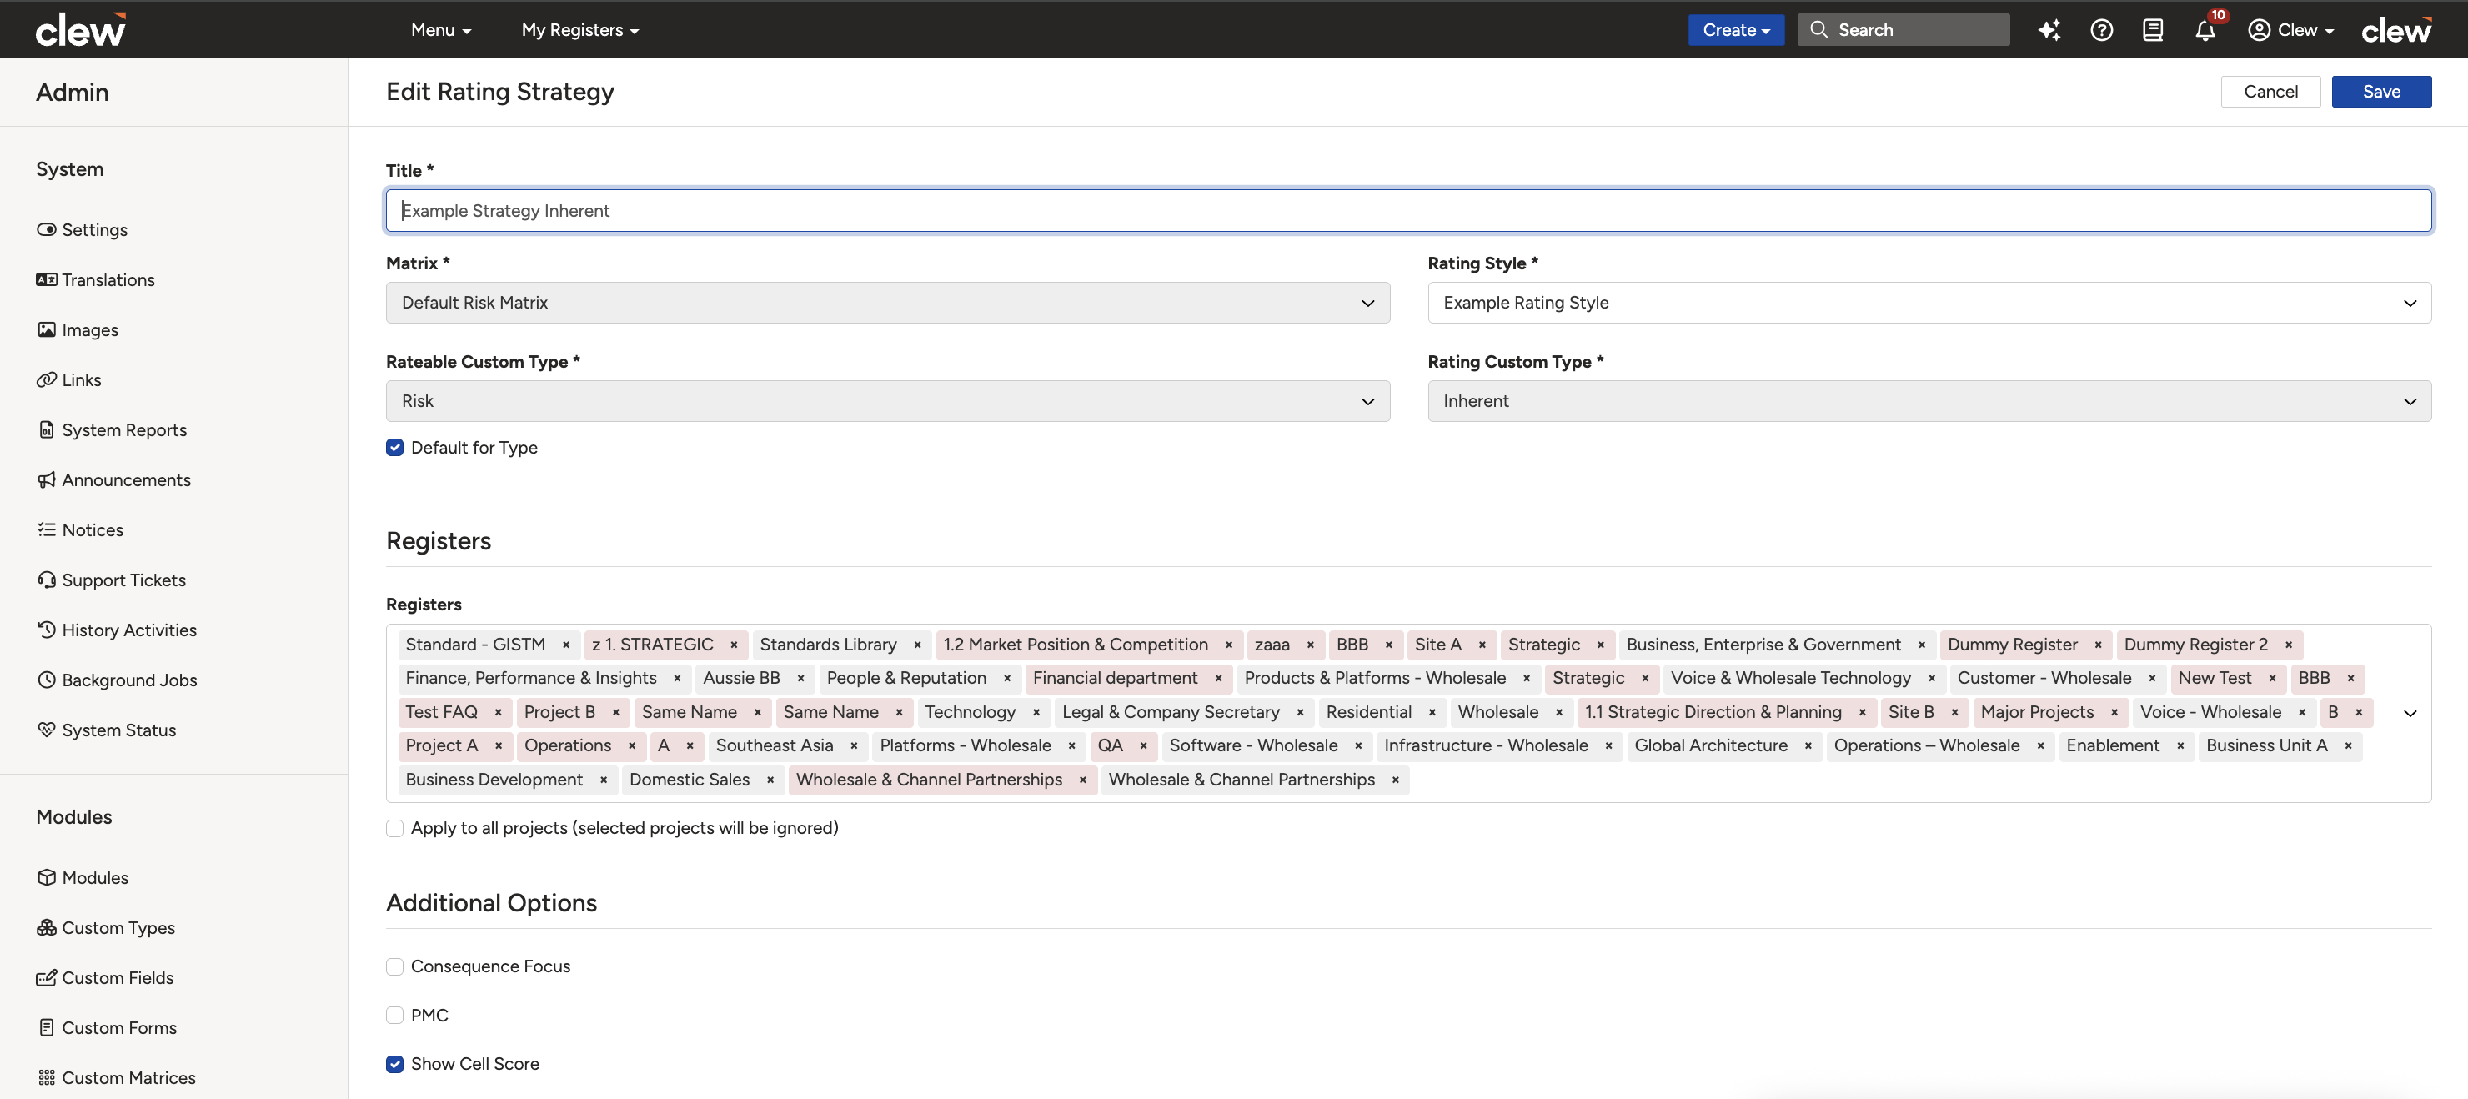The height and width of the screenshot is (1099, 2468).
Task: Click the Clew logo at top left
Action: (81, 30)
